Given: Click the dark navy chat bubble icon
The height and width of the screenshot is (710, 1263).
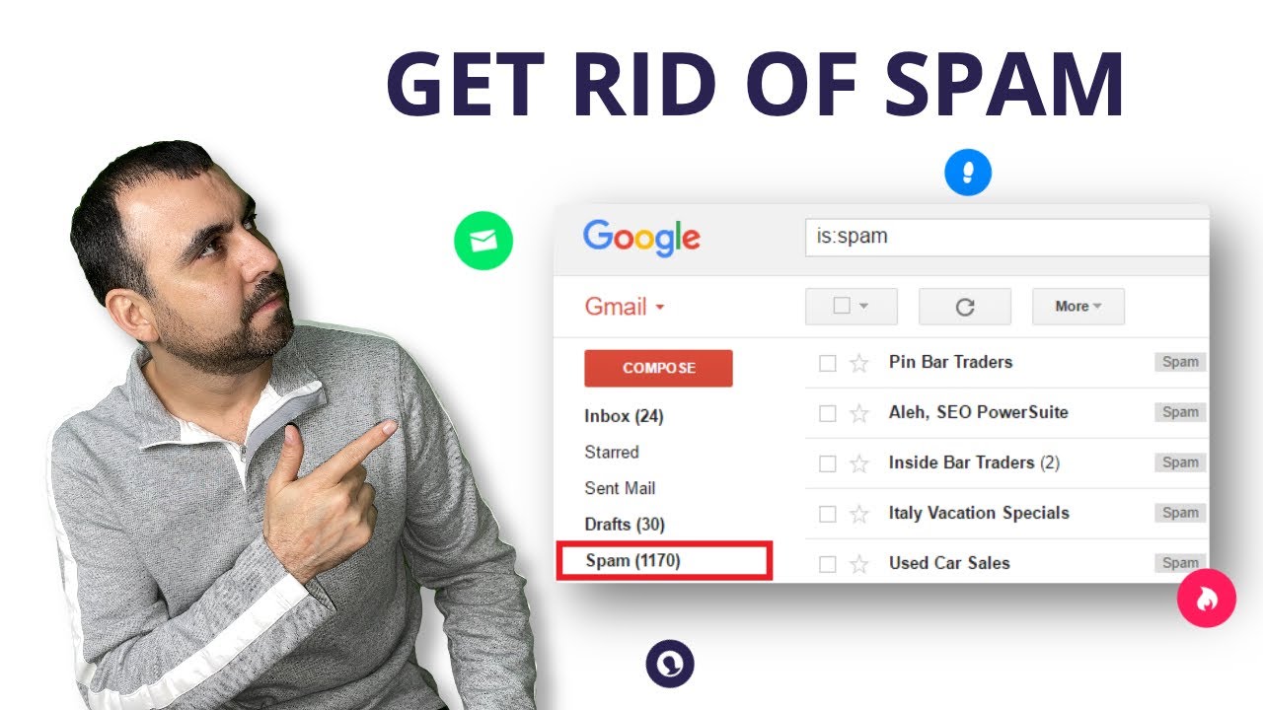Looking at the screenshot, I should (x=670, y=664).
